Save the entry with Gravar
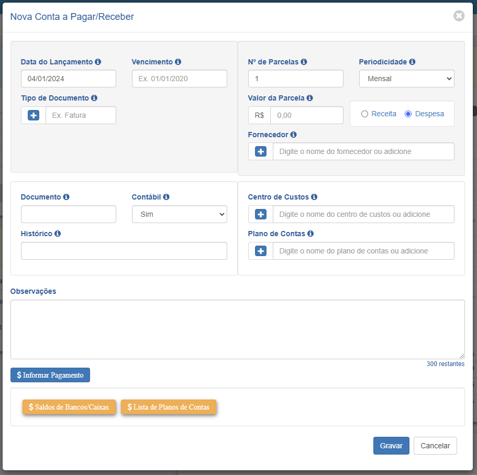Image resolution: width=477 pixels, height=475 pixels. pyautogui.click(x=391, y=446)
